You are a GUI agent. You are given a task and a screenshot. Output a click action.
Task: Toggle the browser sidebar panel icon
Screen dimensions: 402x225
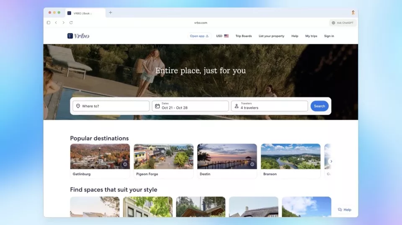point(49,23)
